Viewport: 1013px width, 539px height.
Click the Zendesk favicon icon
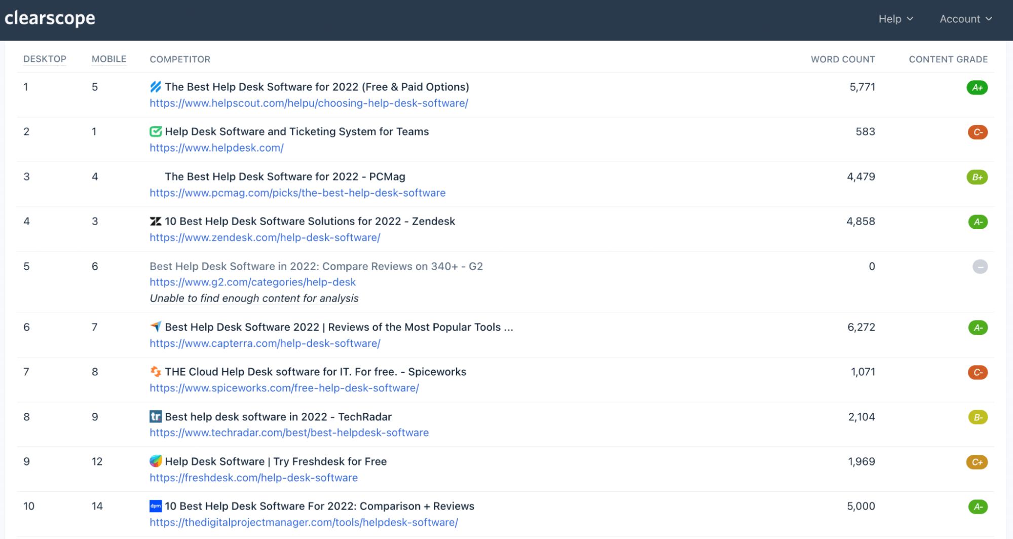coord(156,221)
